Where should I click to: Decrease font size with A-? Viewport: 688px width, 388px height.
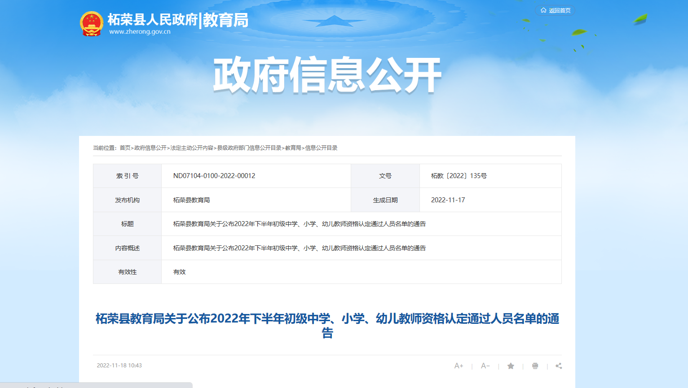(x=485, y=366)
